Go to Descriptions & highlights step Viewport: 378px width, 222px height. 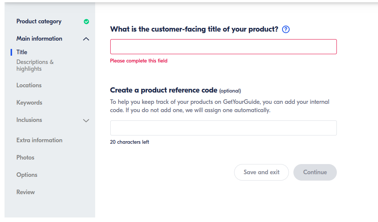35,65
